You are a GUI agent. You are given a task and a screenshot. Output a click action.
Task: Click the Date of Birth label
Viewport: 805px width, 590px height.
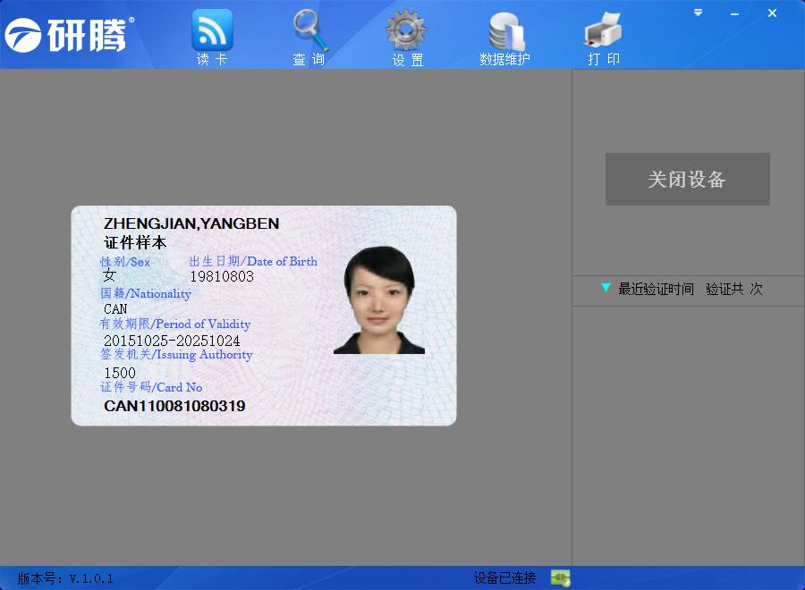253,261
